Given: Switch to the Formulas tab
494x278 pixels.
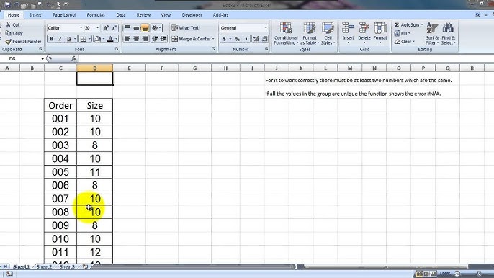Looking at the screenshot, I should [x=96, y=15].
